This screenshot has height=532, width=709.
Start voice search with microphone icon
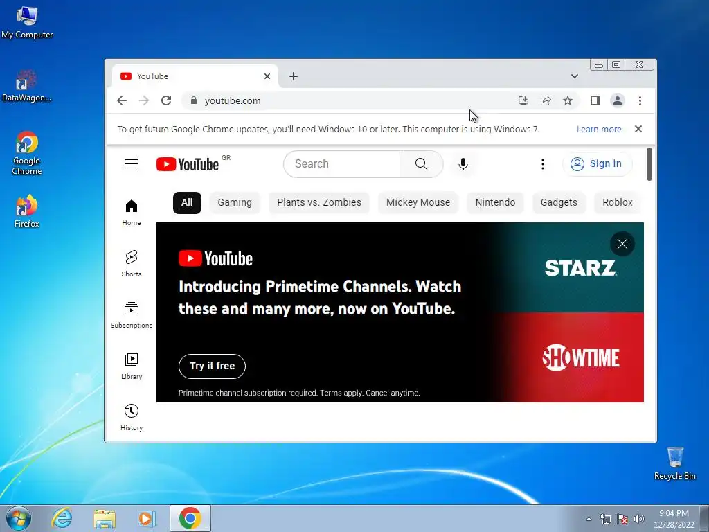pyautogui.click(x=463, y=163)
